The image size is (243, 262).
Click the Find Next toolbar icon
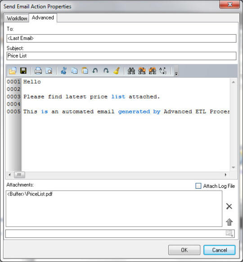coord(142,71)
